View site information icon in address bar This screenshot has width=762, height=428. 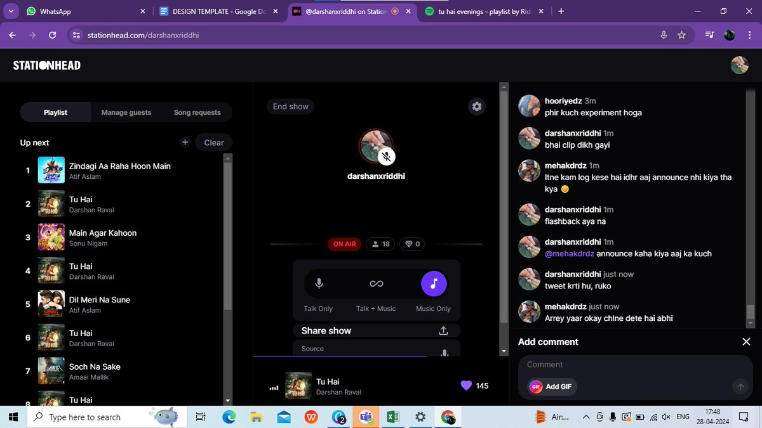tap(76, 35)
